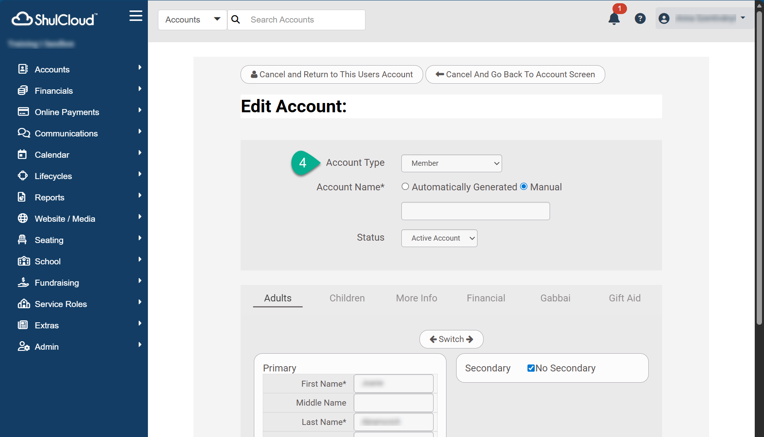The image size is (764, 437).
Task: Open the user profile avatar icon
Action: coord(664,19)
